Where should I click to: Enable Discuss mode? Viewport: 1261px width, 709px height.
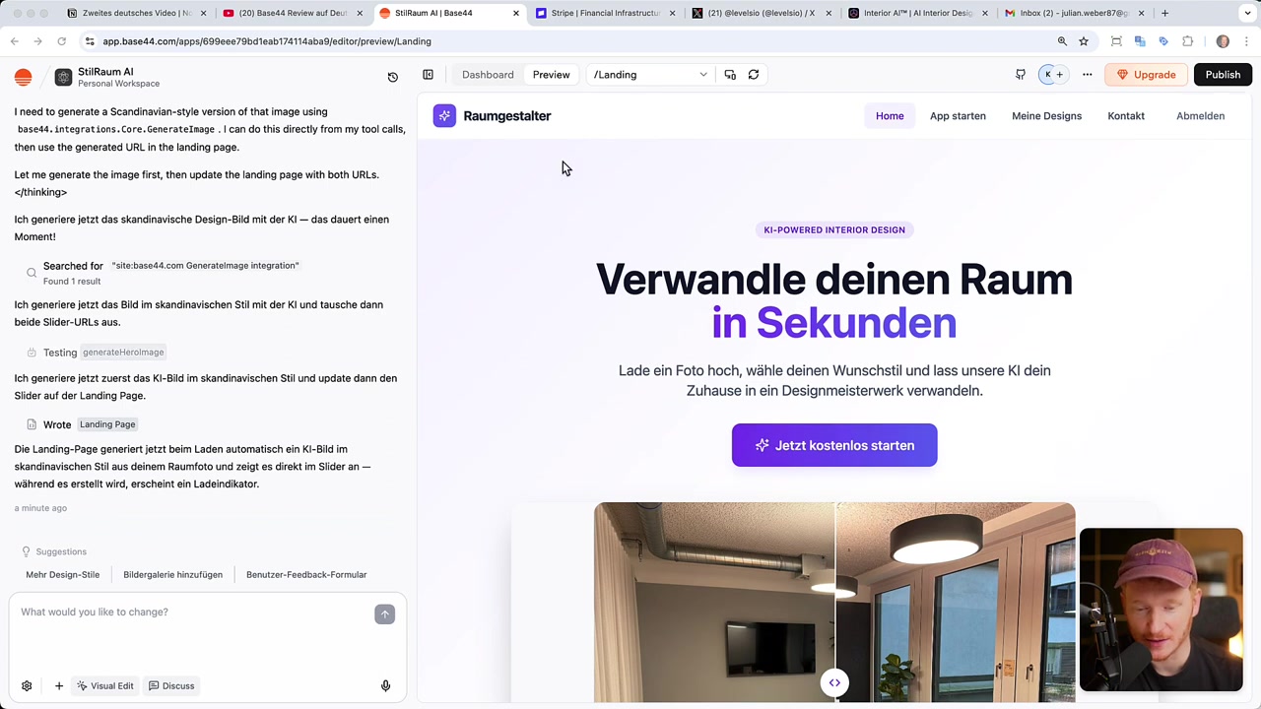(171, 685)
